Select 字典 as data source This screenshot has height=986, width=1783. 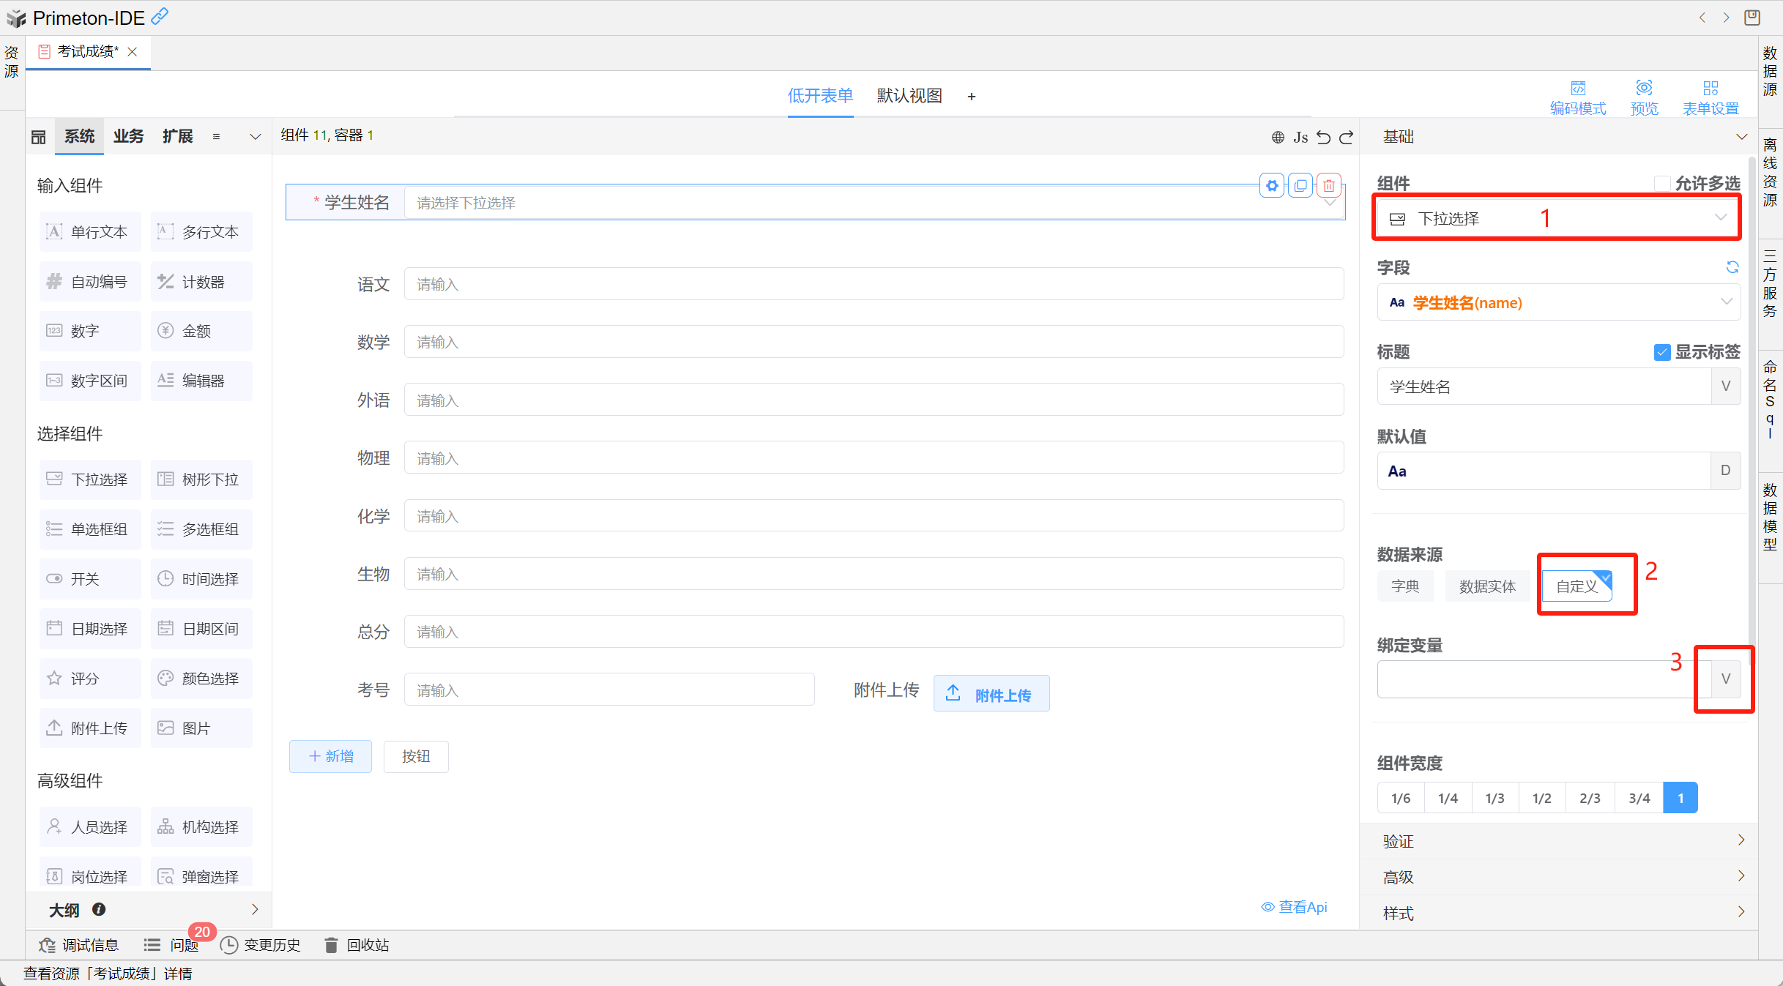point(1404,586)
